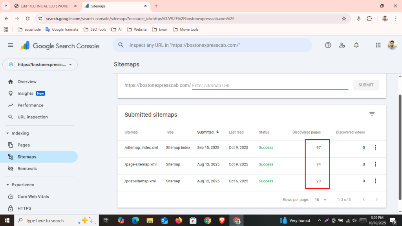Image resolution: width=402 pixels, height=226 pixels.
Task: Open the Movie tools bookmark folder
Action: coord(186,29)
